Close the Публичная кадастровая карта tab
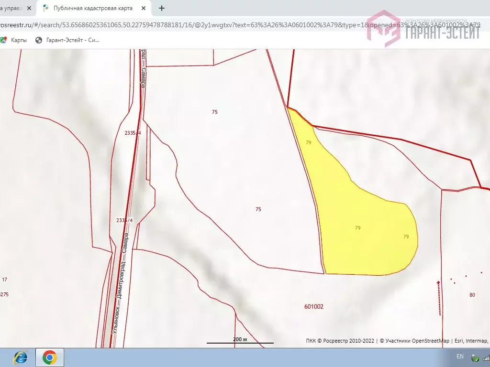The width and height of the screenshot is (490, 367). pyautogui.click(x=144, y=8)
